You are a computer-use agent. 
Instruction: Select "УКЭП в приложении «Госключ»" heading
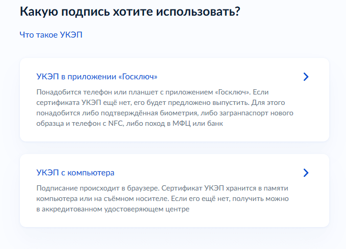pyautogui.click(x=97, y=76)
